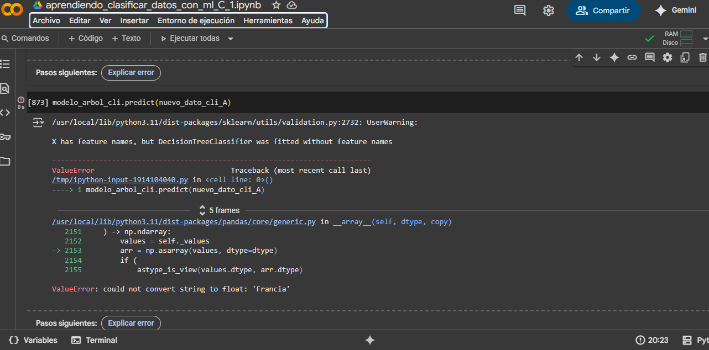The image size is (709, 350).
Task: Add a new Código cell
Action: [x=86, y=39]
